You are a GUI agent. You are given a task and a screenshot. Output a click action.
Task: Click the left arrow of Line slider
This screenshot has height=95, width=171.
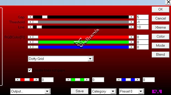click(30, 27)
